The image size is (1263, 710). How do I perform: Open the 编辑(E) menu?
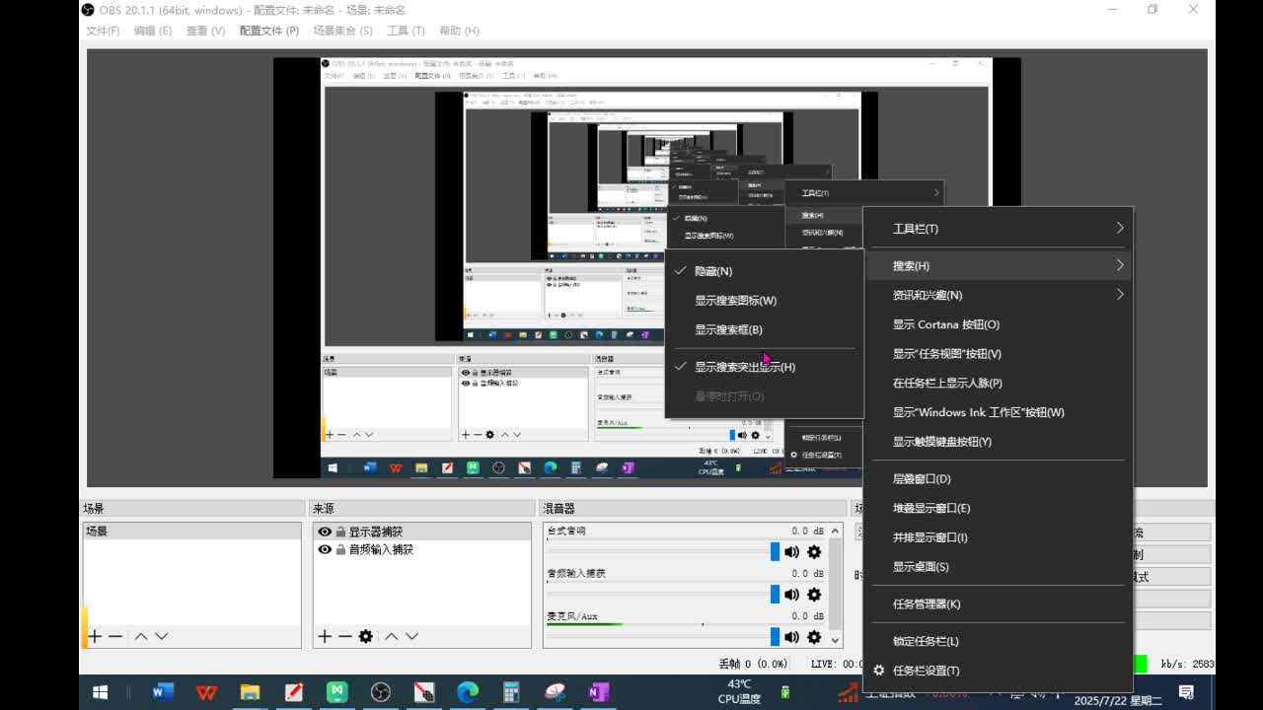click(152, 31)
